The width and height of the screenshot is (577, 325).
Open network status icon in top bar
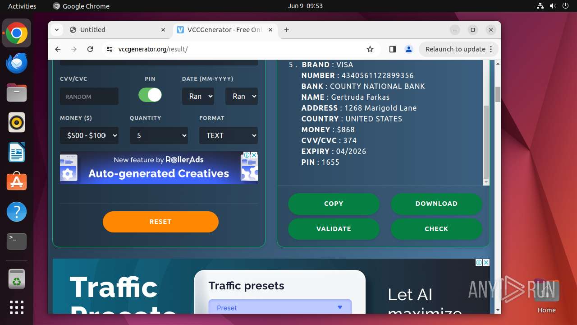540,6
